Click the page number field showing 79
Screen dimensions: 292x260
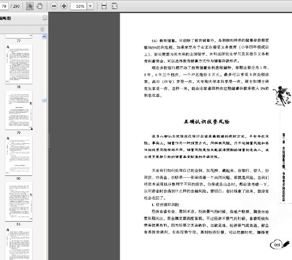(4, 6)
